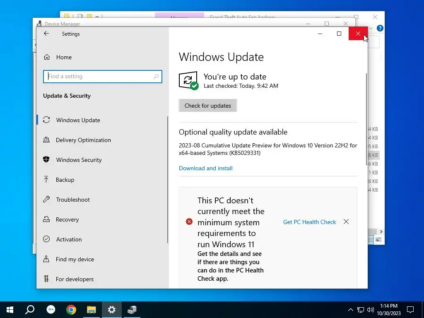Click the Recovery icon in sidebar
This screenshot has width=424, height=318.
tap(46, 219)
